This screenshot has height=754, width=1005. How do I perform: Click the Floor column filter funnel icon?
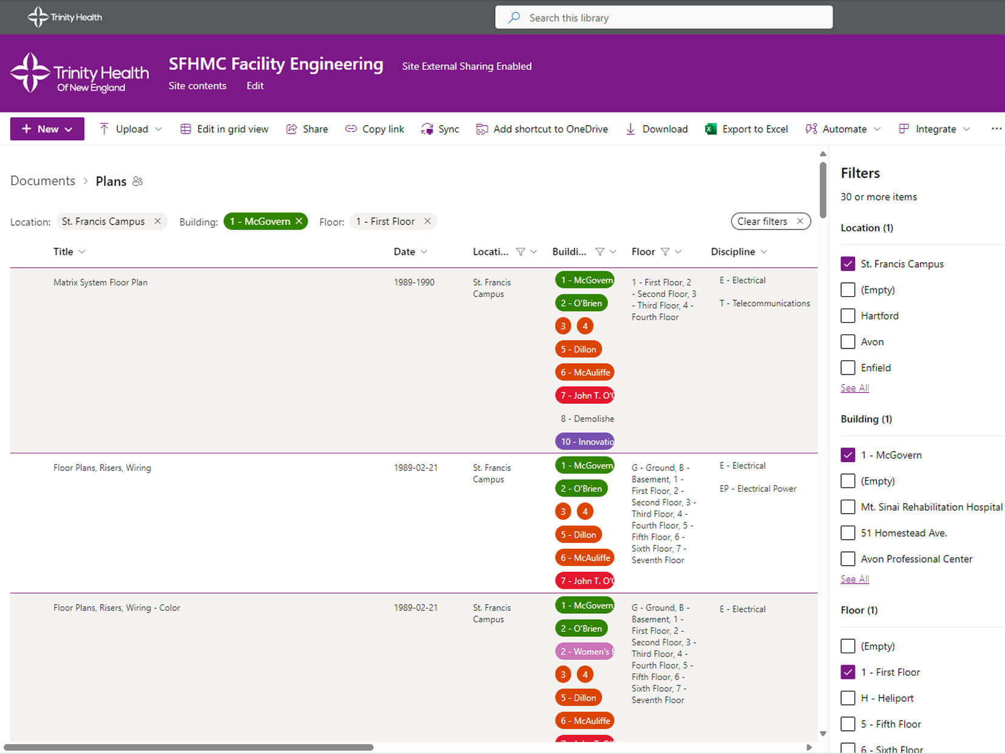coord(665,251)
